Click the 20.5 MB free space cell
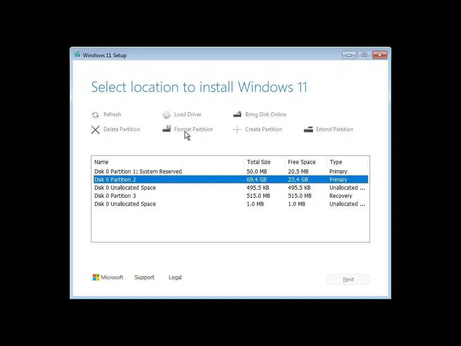Screen dimensions: 461x346 pyautogui.click(x=298, y=171)
